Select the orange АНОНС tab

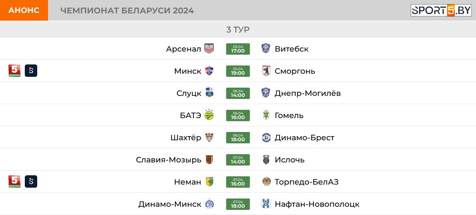[x=24, y=10]
